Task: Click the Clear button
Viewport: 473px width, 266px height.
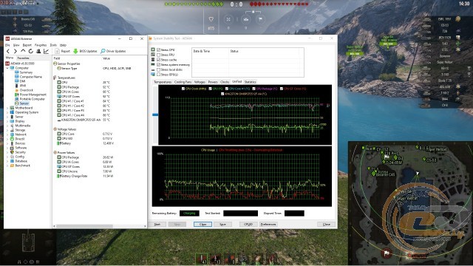Action: point(203,225)
